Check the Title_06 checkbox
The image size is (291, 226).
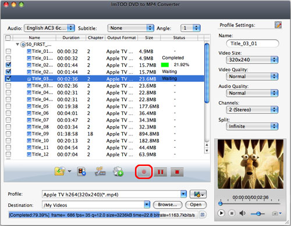[8, 113]
